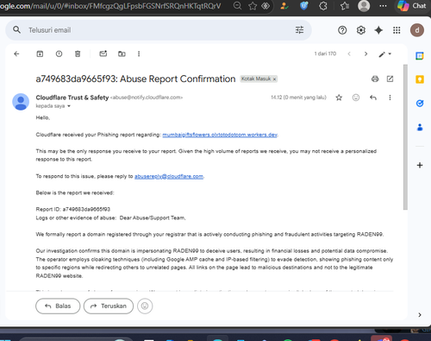
Task: Focus the Telusuri email search field
Action: point(158,30)
